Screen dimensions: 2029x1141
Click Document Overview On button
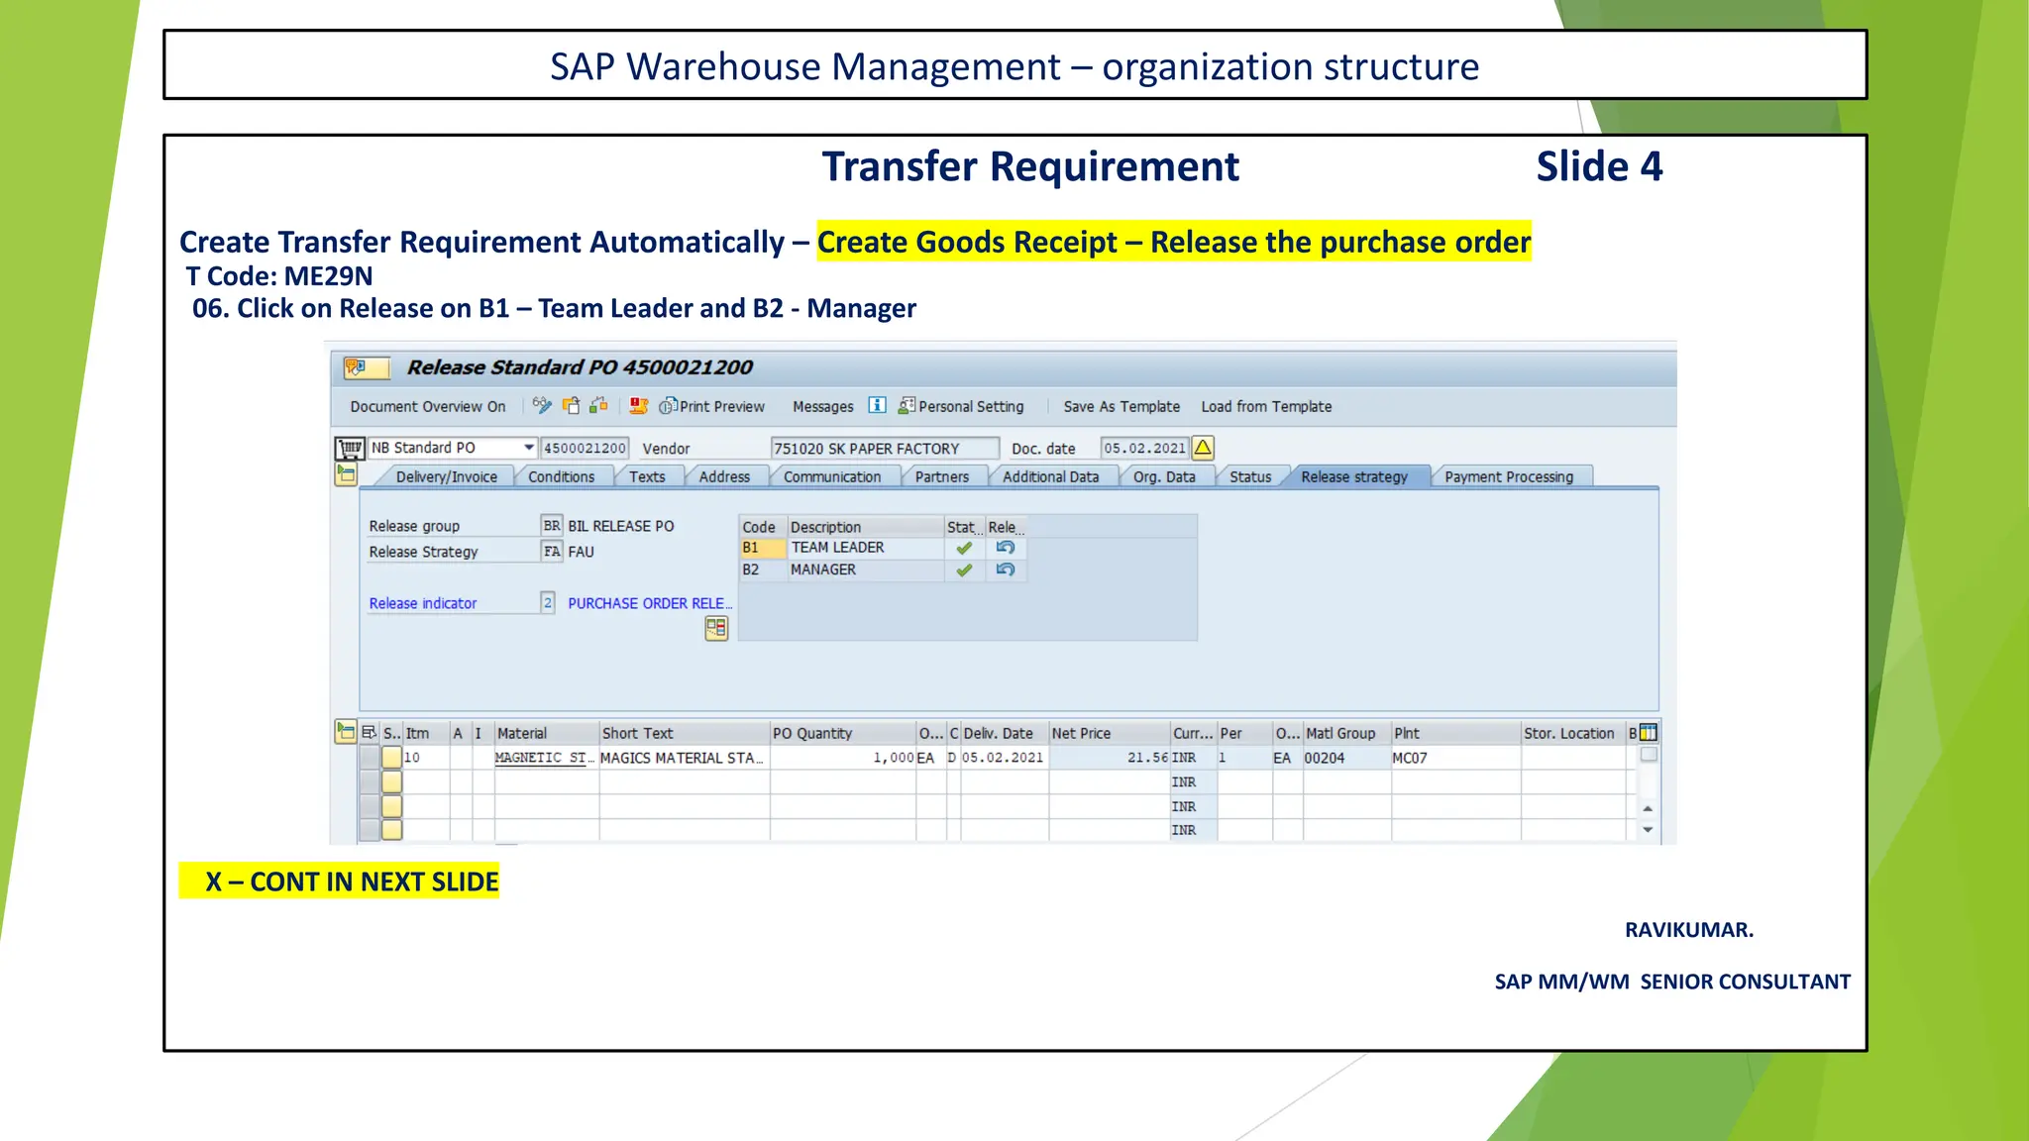428,406
